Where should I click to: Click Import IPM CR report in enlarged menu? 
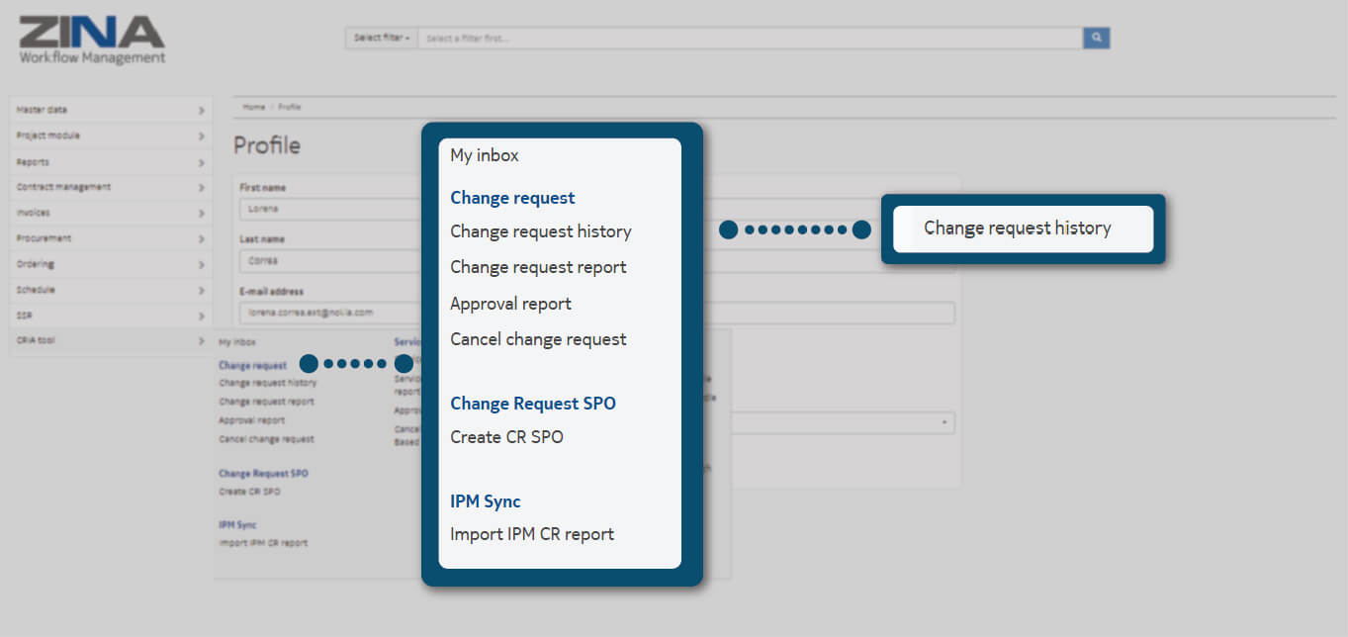click(532, 534)
